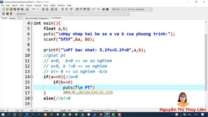
Task: Open the Replace dialog from toolbar
Action: pyautogui.click(x=47, y=9)
